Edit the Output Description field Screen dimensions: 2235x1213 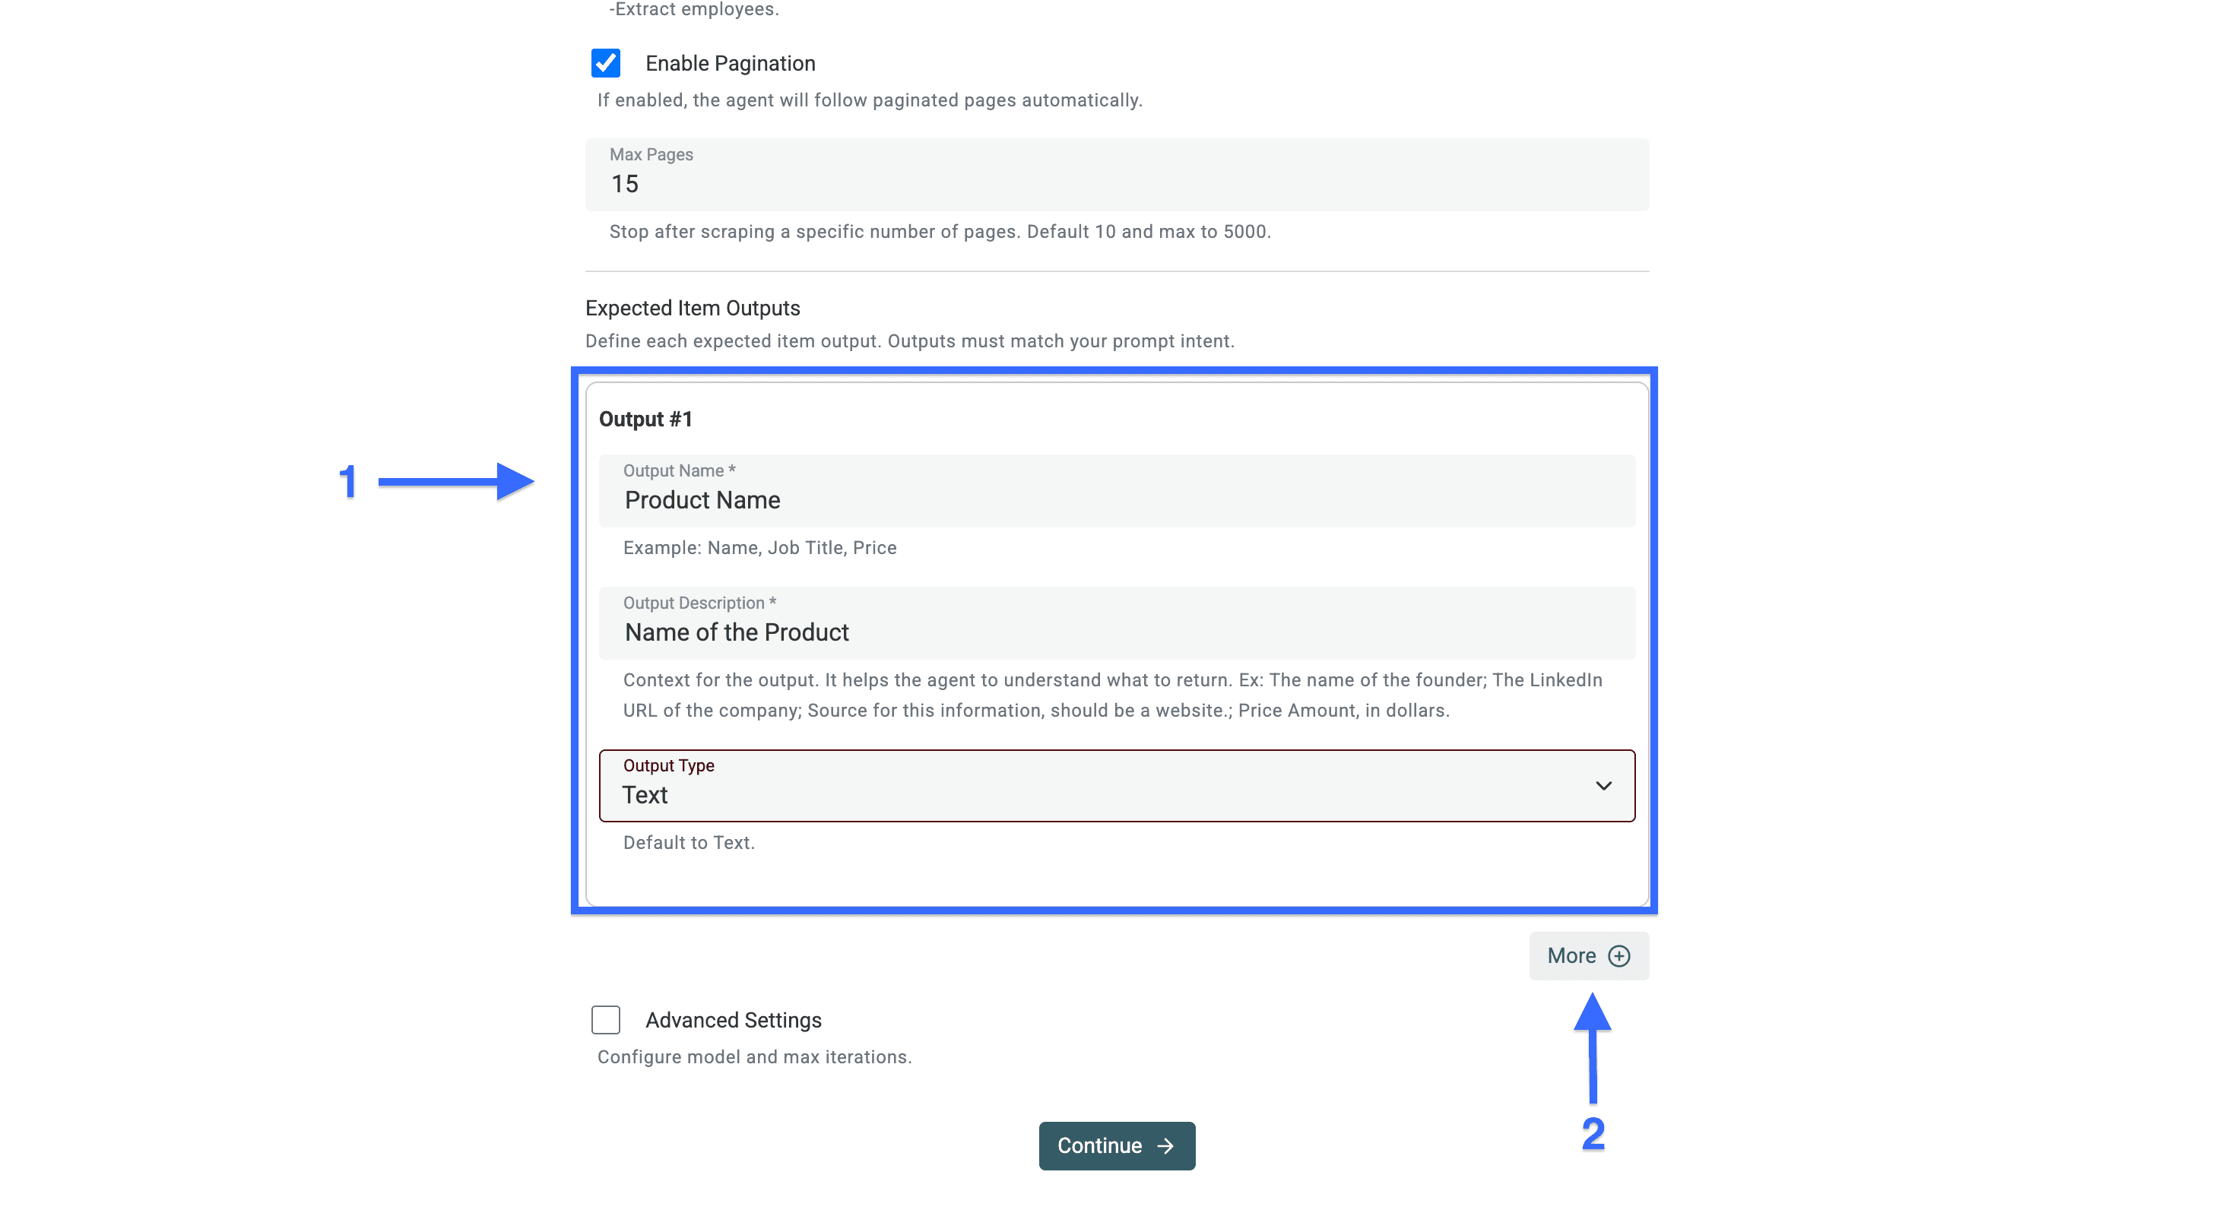click(1116, 632)
